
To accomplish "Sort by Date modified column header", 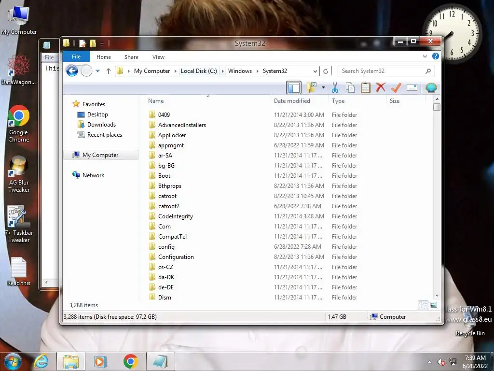I will 300,100.
